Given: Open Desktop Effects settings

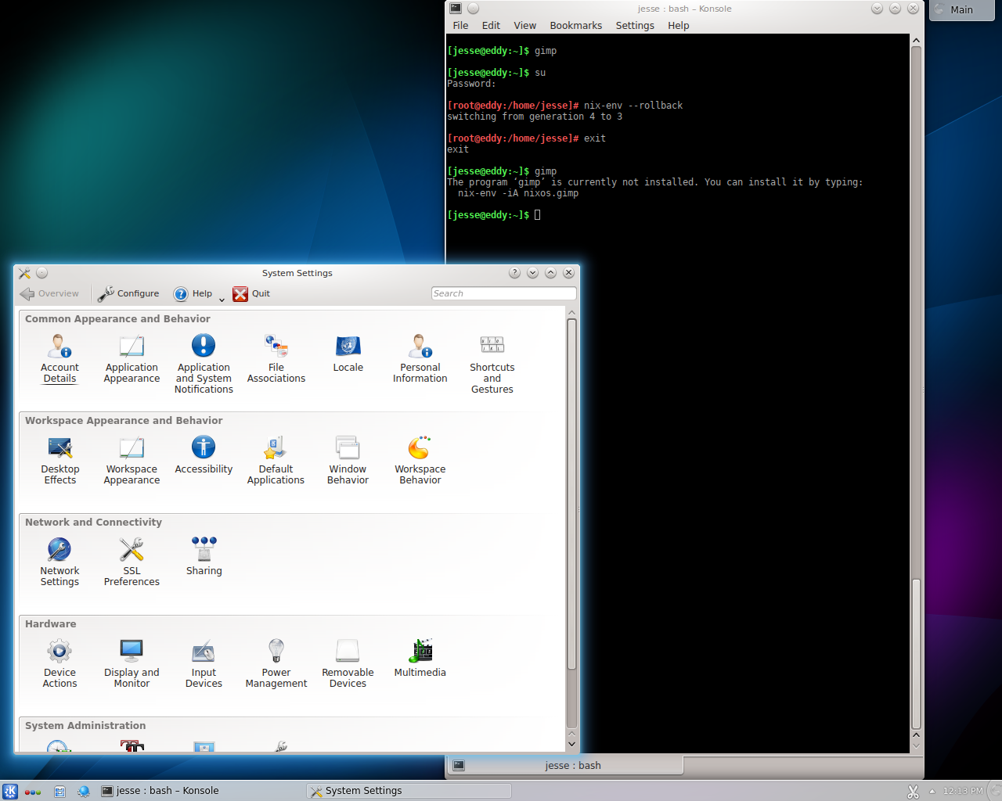Looking at the screenshot, I should [59, 460].
